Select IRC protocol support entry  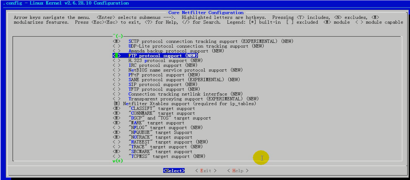click(x=163, y=65)
